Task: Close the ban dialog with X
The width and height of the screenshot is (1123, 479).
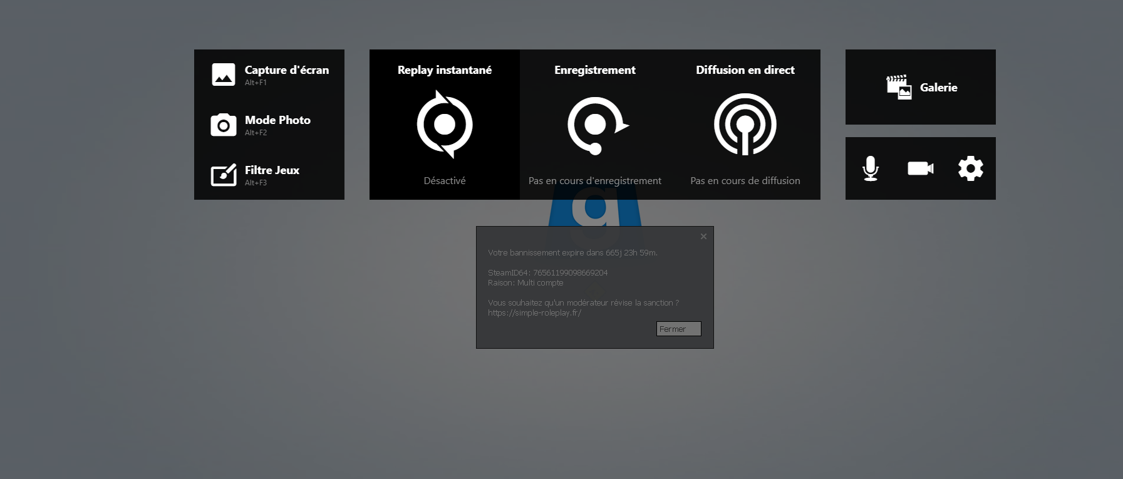Action: coord(703,236)
